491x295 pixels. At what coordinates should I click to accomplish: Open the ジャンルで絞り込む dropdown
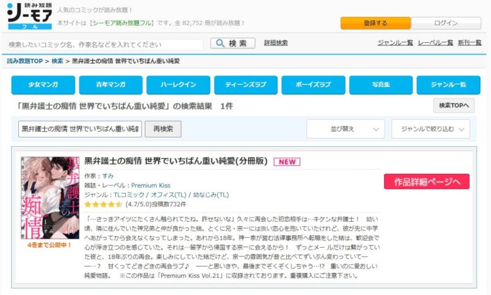point(431,129)
